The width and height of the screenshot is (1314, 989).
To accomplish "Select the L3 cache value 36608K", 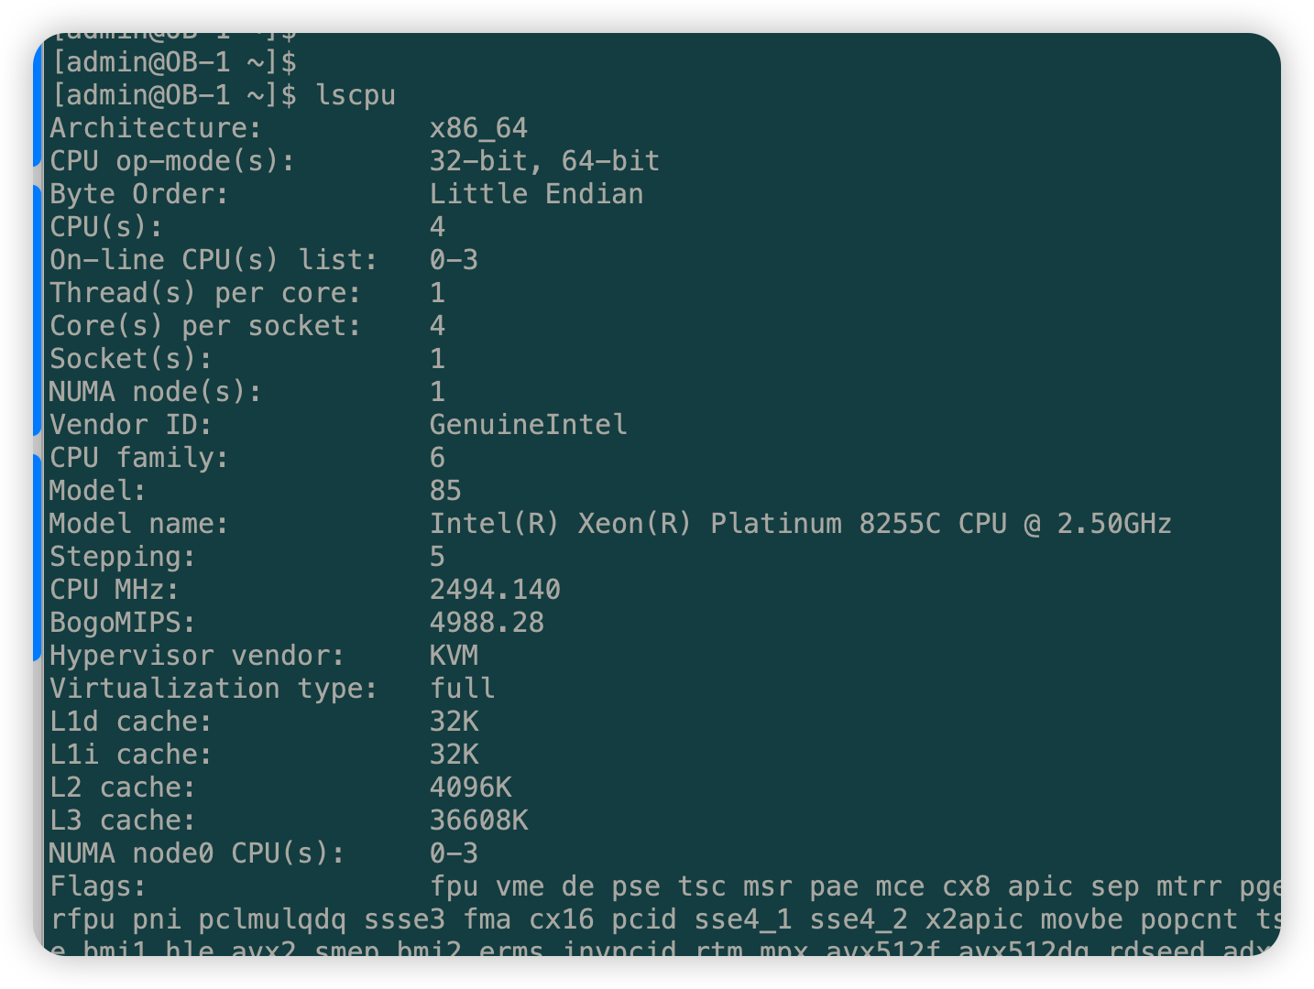I will 478,821.
